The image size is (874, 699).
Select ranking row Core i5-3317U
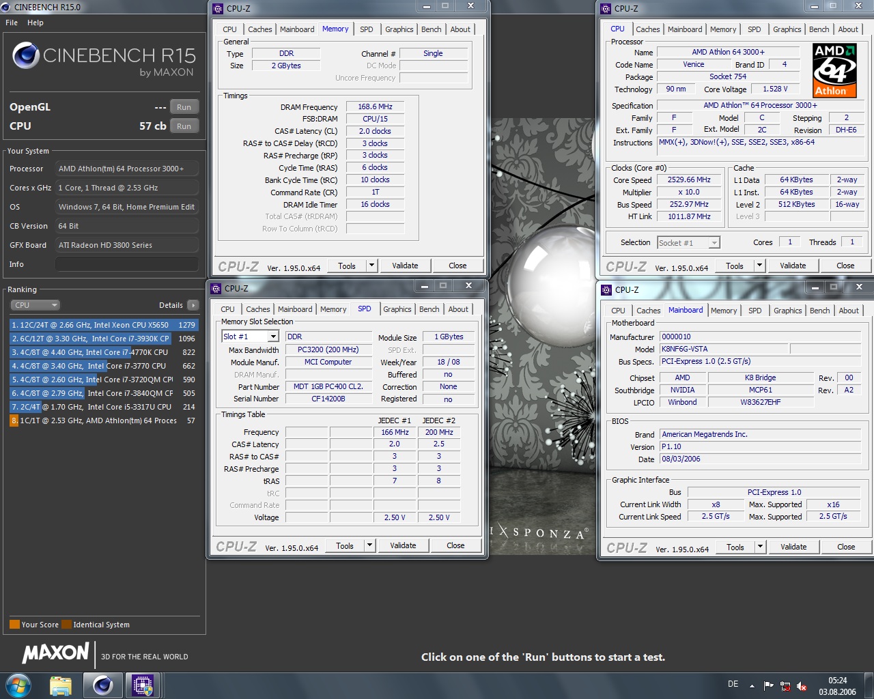[104, 407]
